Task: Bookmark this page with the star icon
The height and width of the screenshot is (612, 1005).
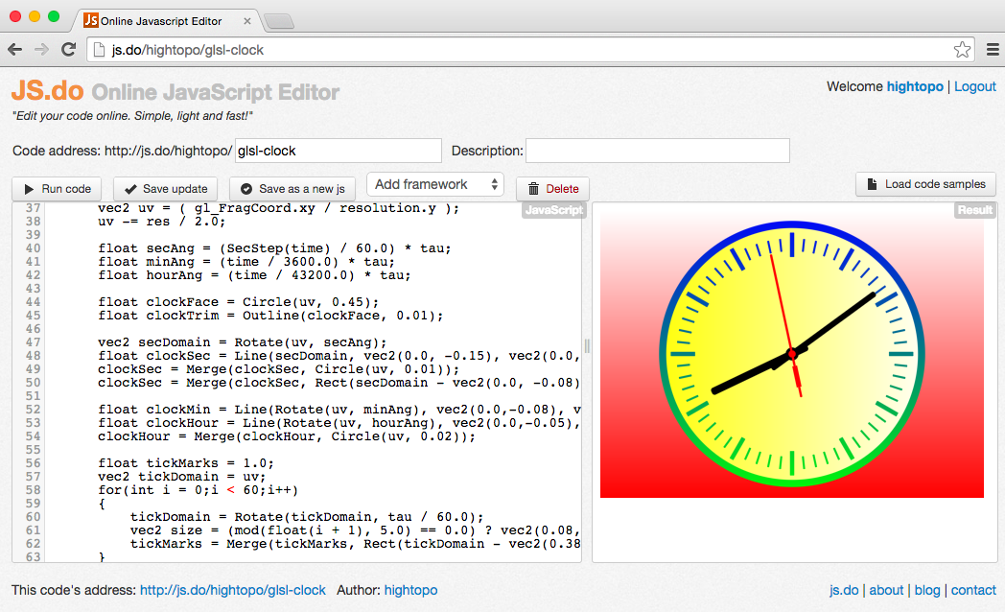Action: pyautogui.click(x=962, y=49)
